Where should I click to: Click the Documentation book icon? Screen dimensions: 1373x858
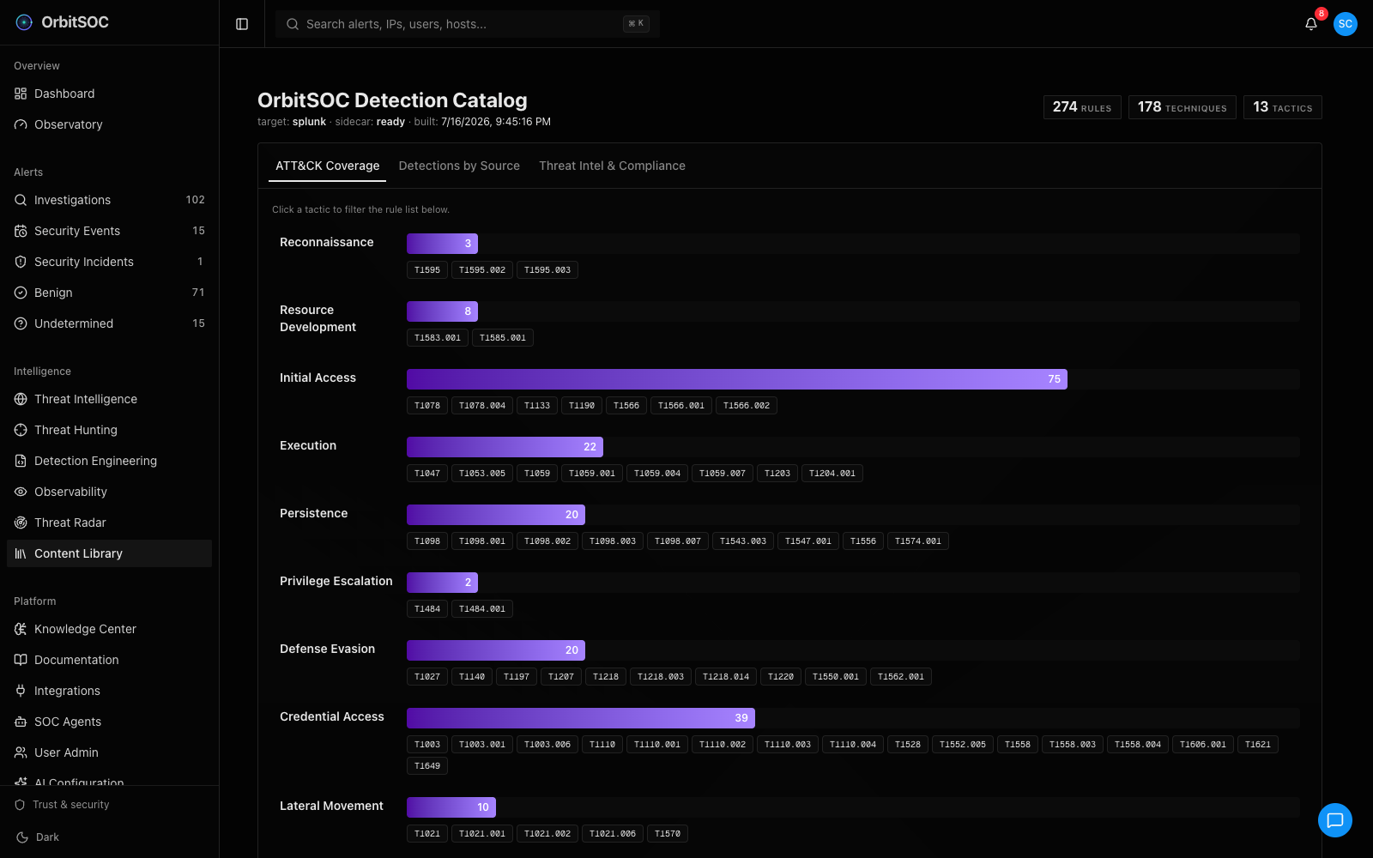point(21,660)
